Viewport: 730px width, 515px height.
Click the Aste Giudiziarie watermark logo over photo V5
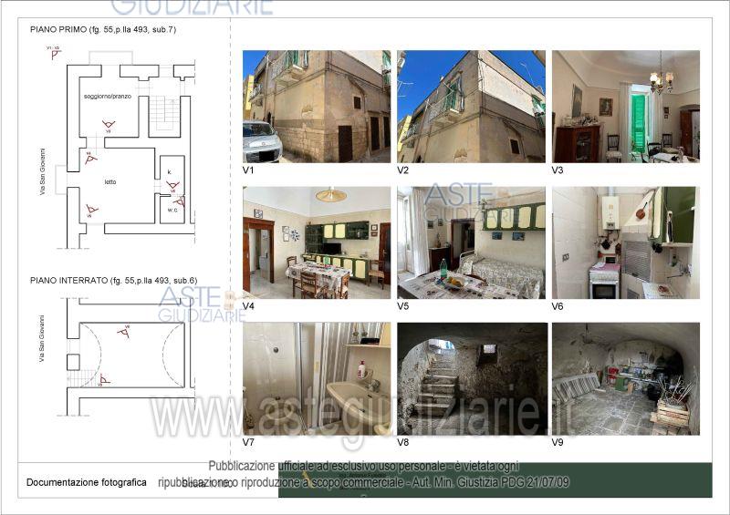click(461, 202)
